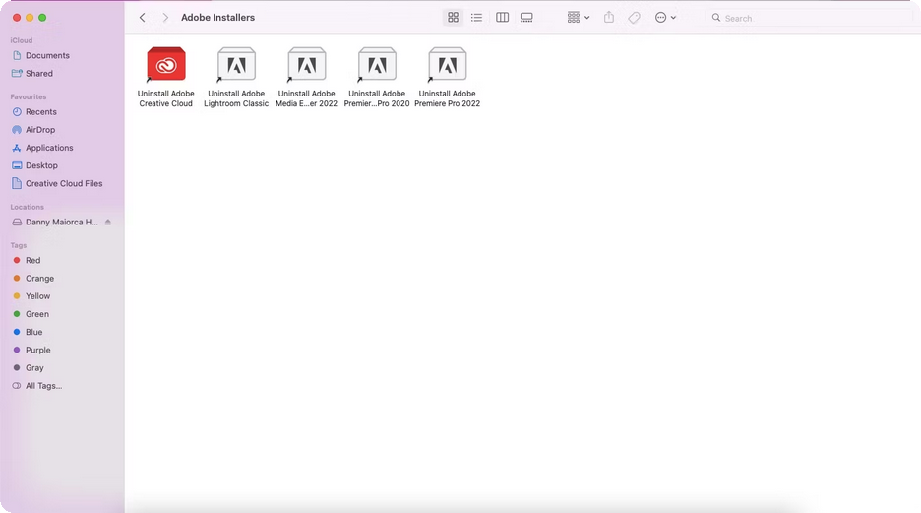Show all tags via All Tags…
Image resolution: width=921 pixels, height=513 pixels.
(x=43, y=386)
